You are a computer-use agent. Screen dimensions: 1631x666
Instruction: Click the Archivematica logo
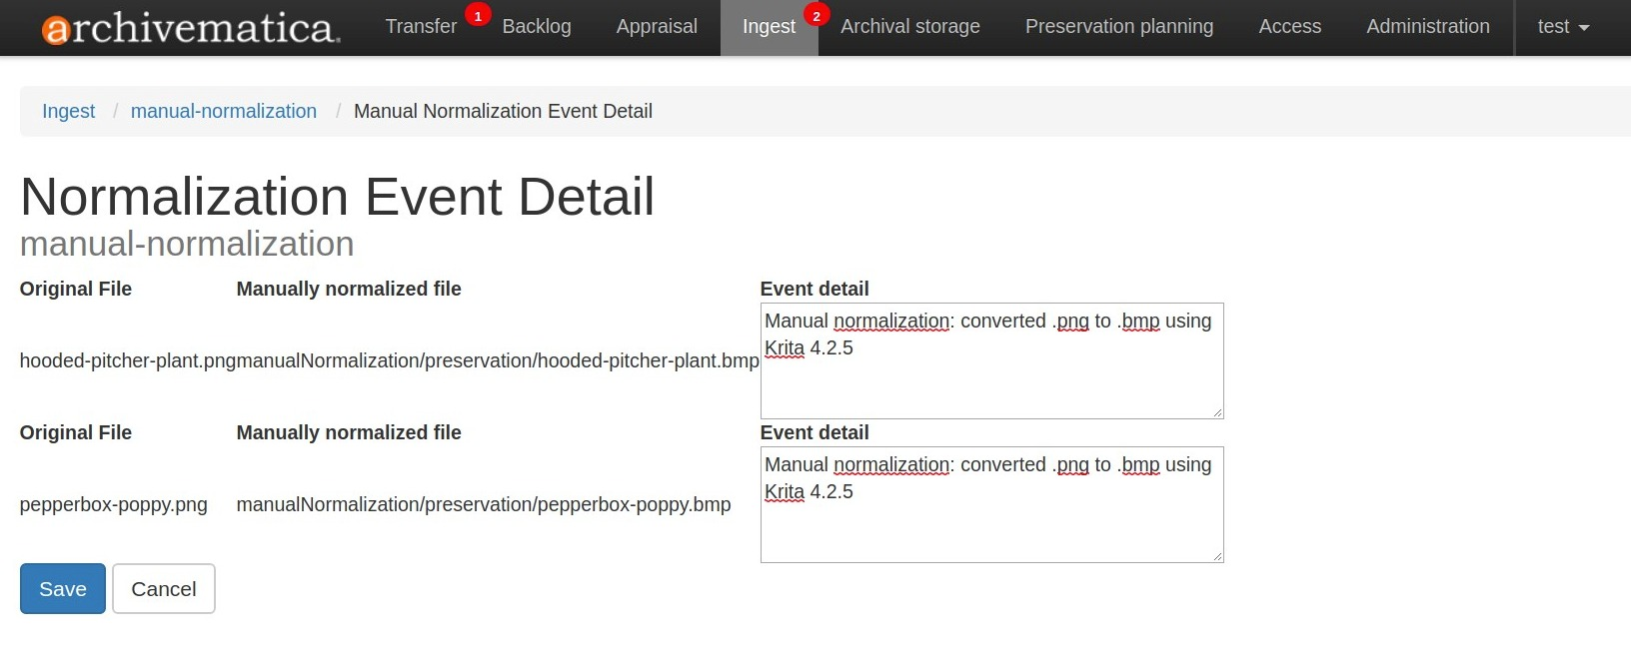(191, 28)
